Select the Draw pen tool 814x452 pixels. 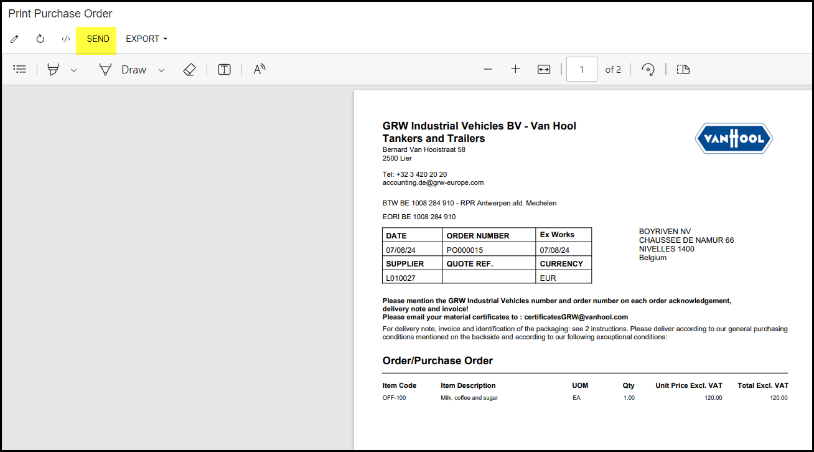click(x=123, y=70)
